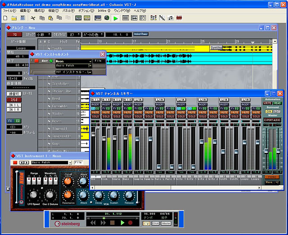288x235 pixels.
Task: Click the File button in VST instrument rack
Action: [98, 61]
